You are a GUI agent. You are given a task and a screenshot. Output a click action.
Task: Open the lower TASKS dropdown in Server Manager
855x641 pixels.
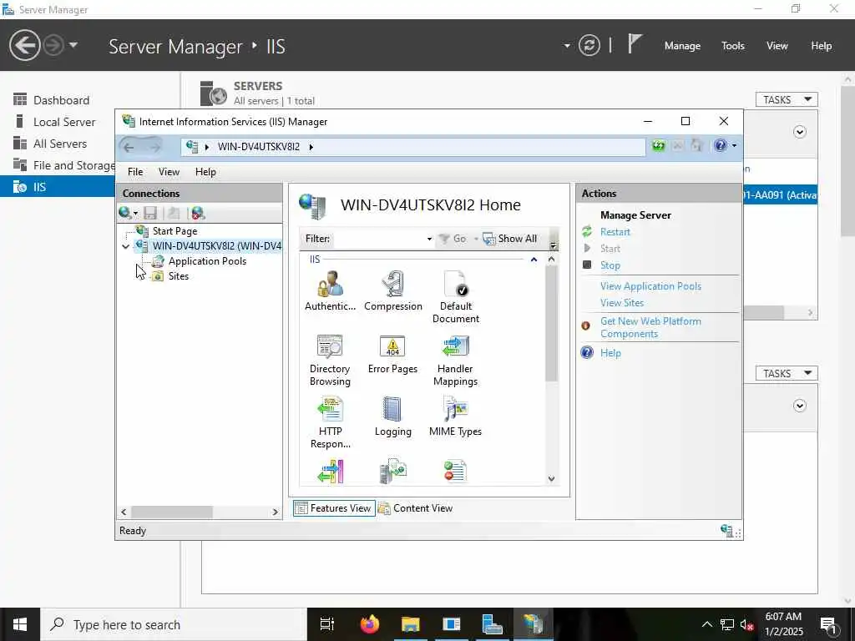pos(787,373)
